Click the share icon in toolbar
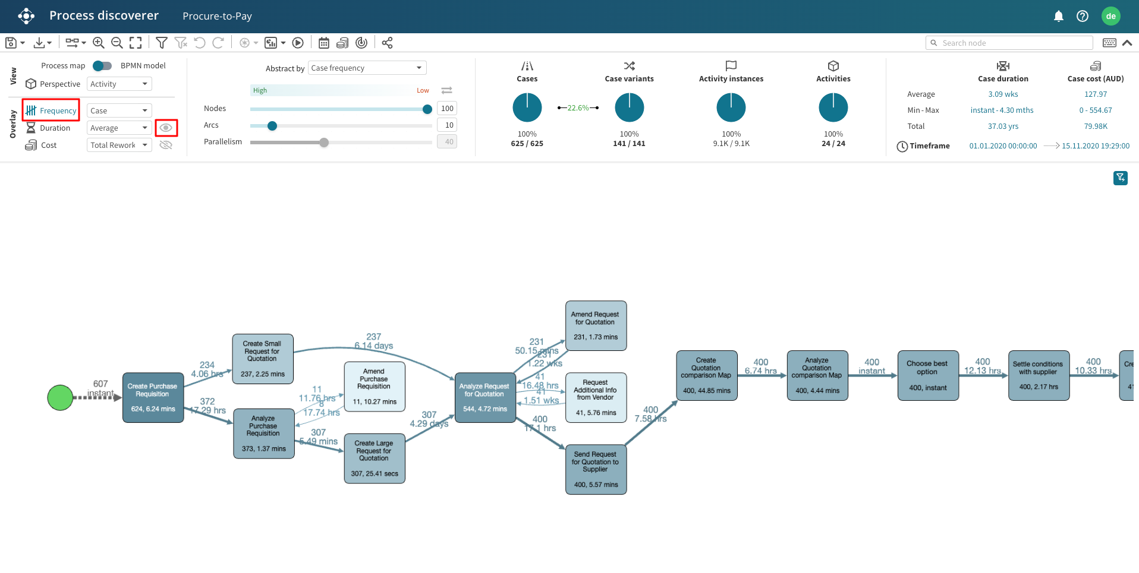 pos(387,43)
